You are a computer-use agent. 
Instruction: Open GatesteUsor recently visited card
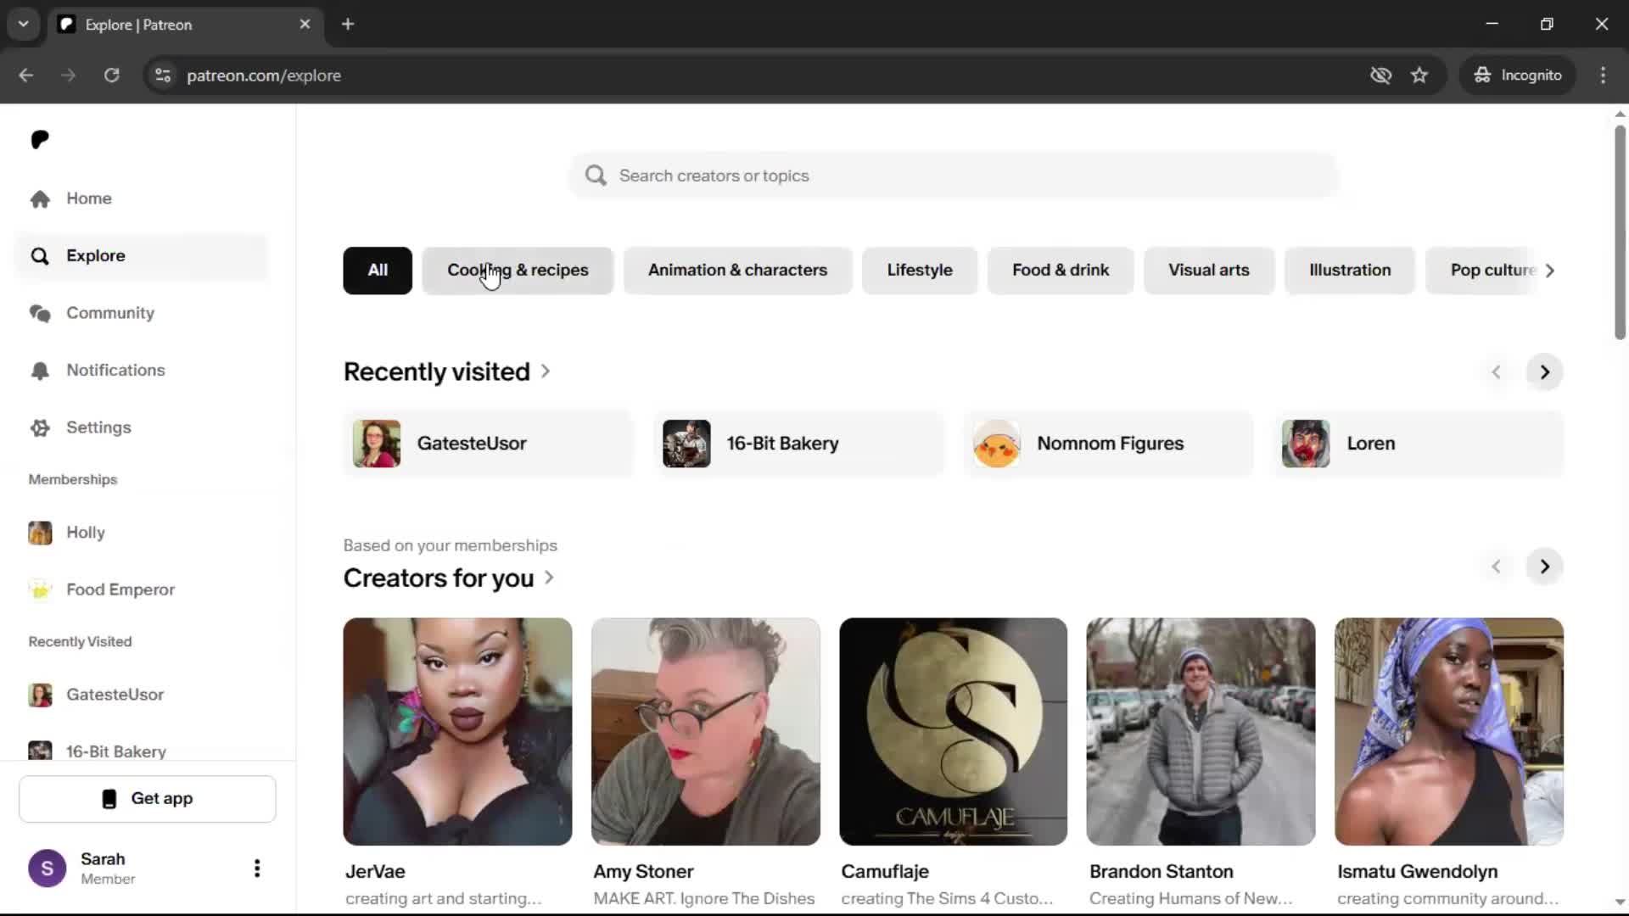pyautogui.click(x=488, y=444)
